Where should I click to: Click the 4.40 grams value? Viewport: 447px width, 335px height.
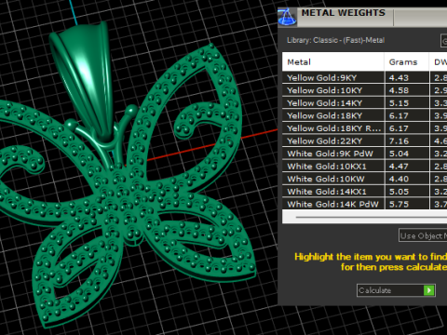pos(399,179)
